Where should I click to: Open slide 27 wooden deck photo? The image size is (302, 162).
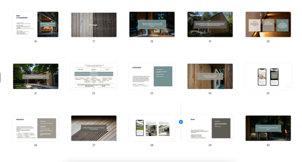[94, 128]
